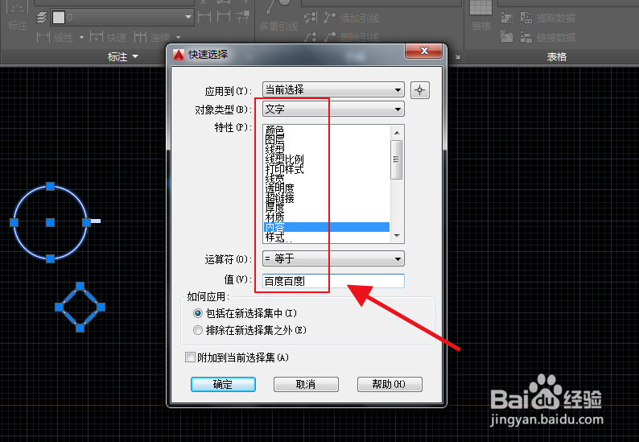This screenshot has width=639, height=442.
Task: Enable 附加到当前选择集 checkbox
Action: 190,357
